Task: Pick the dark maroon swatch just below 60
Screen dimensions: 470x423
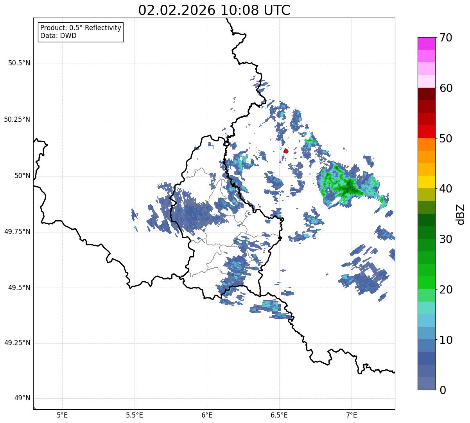Action: click(426, 94)
